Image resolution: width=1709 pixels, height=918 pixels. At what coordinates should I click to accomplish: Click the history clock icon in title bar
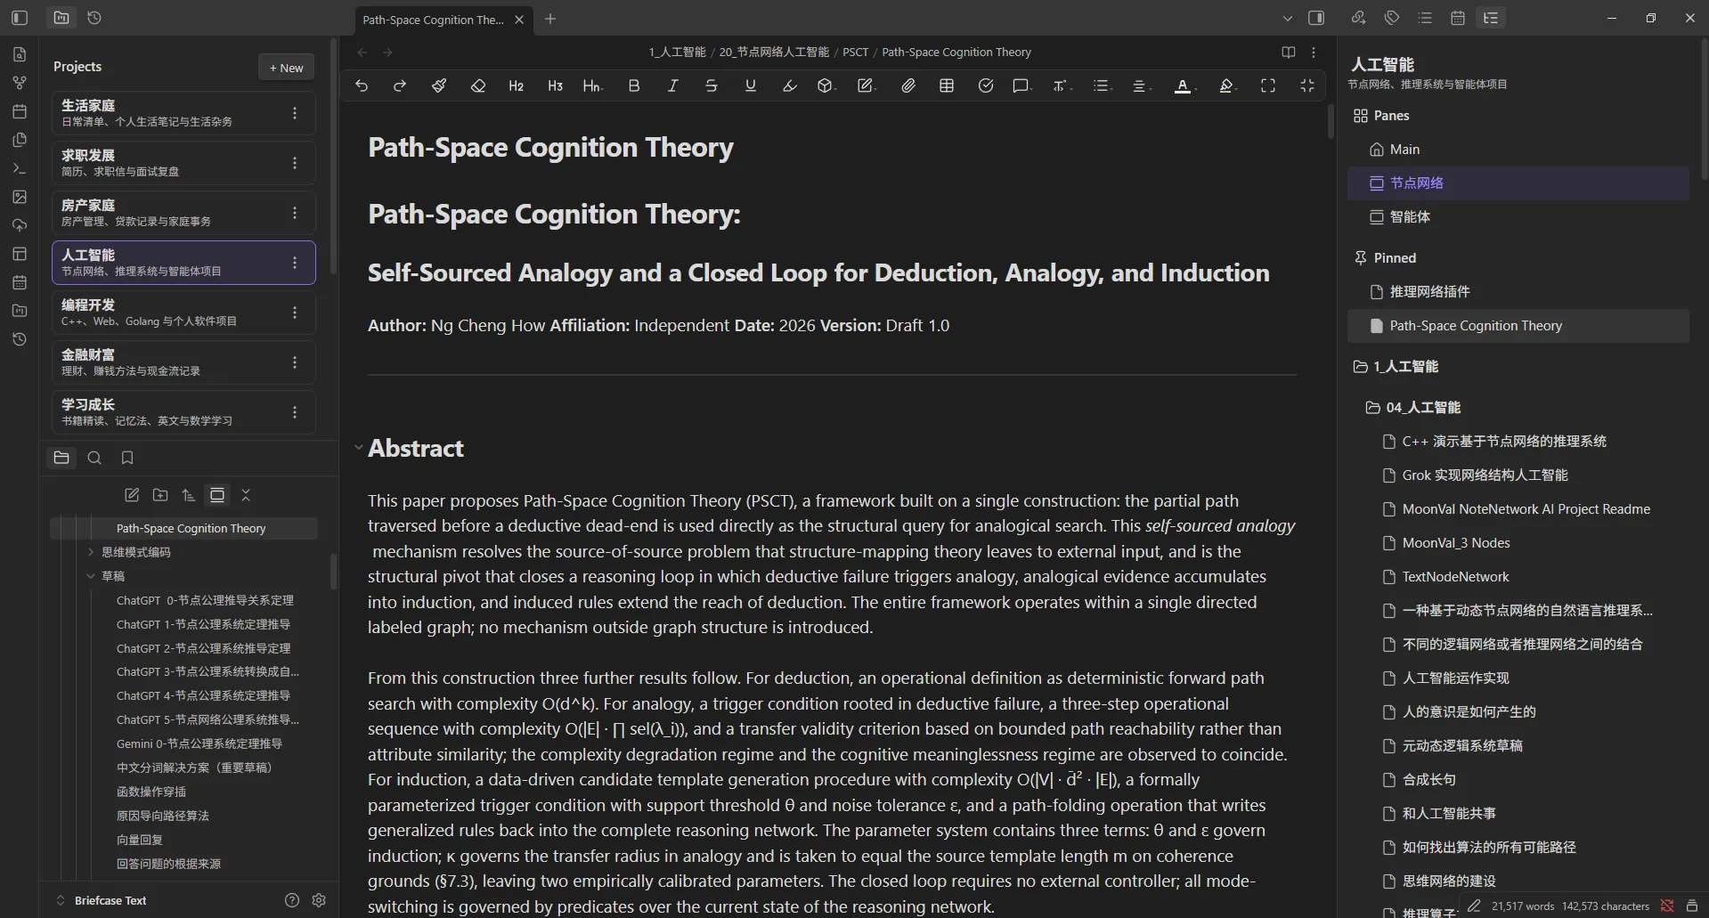click(x=94, y=18)
